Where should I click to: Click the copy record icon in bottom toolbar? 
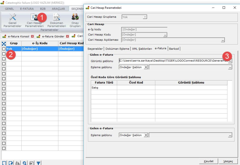point(31,163)
